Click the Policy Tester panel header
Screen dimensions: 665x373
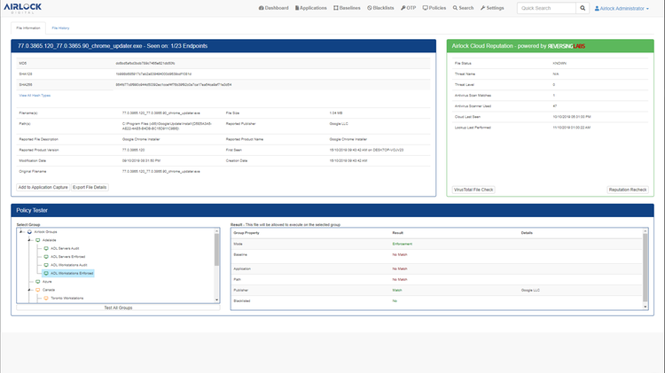tap(332, 210)
